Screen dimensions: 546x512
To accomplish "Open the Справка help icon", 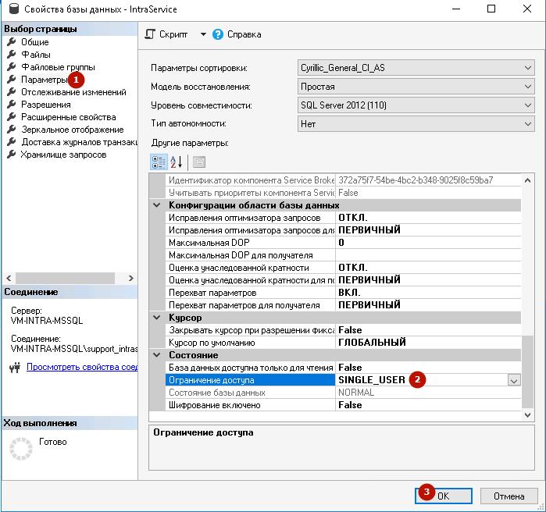I will 218,34.
